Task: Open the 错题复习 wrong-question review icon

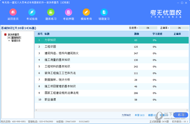Action: coord(104,12)
